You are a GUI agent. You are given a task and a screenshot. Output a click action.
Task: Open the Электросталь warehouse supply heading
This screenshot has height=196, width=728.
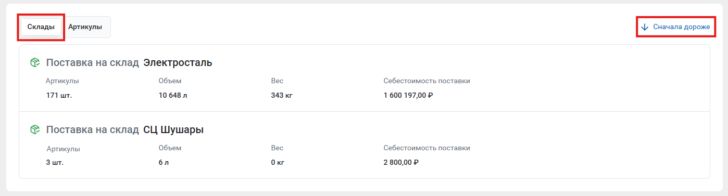click(129, 63)
